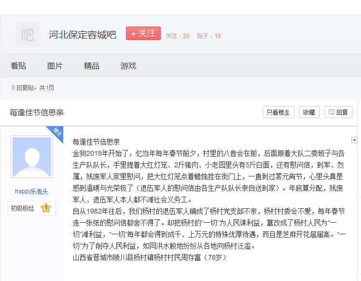This screenshot has width=361, height=281.
Task: Open the 河北保定容城吧 forum name link
Action: click(x=83, y=35)
